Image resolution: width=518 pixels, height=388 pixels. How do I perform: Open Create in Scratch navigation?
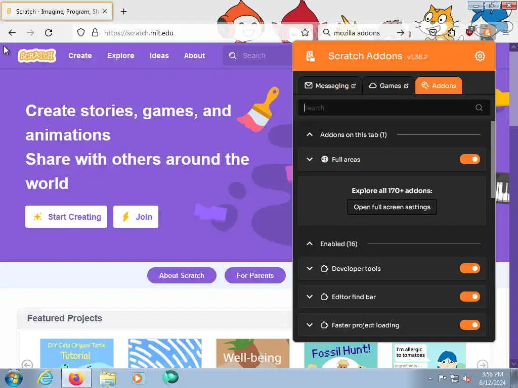click(80, 56)
